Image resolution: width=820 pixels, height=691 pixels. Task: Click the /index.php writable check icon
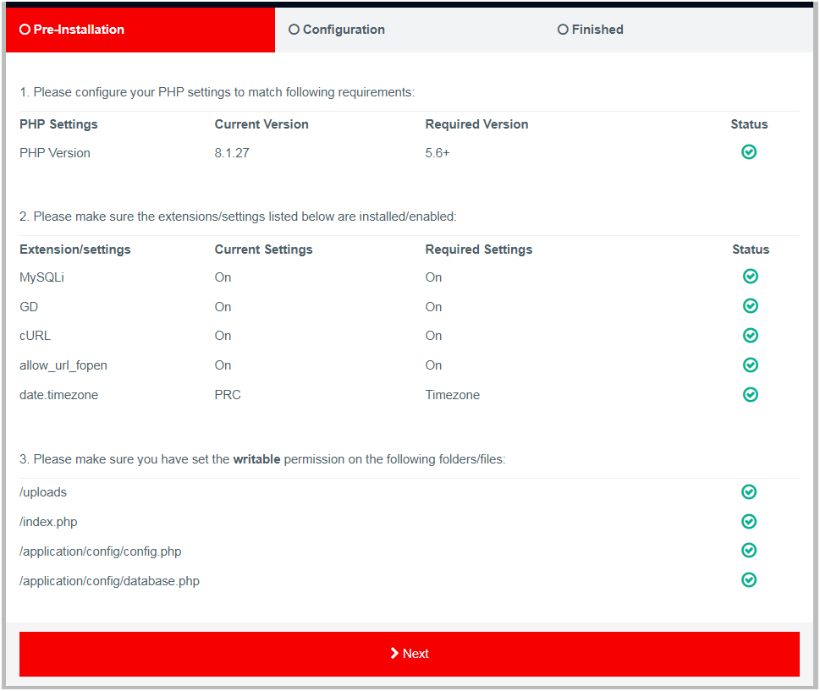tap(749, 522)
